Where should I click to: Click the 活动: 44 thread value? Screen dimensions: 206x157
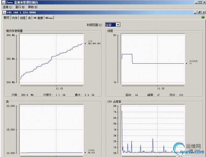point(131,95)
